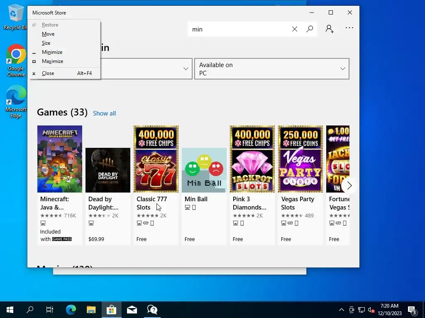
Task: Open the Fortune Vegas slots thumbnail
Action: click(338, 159)
